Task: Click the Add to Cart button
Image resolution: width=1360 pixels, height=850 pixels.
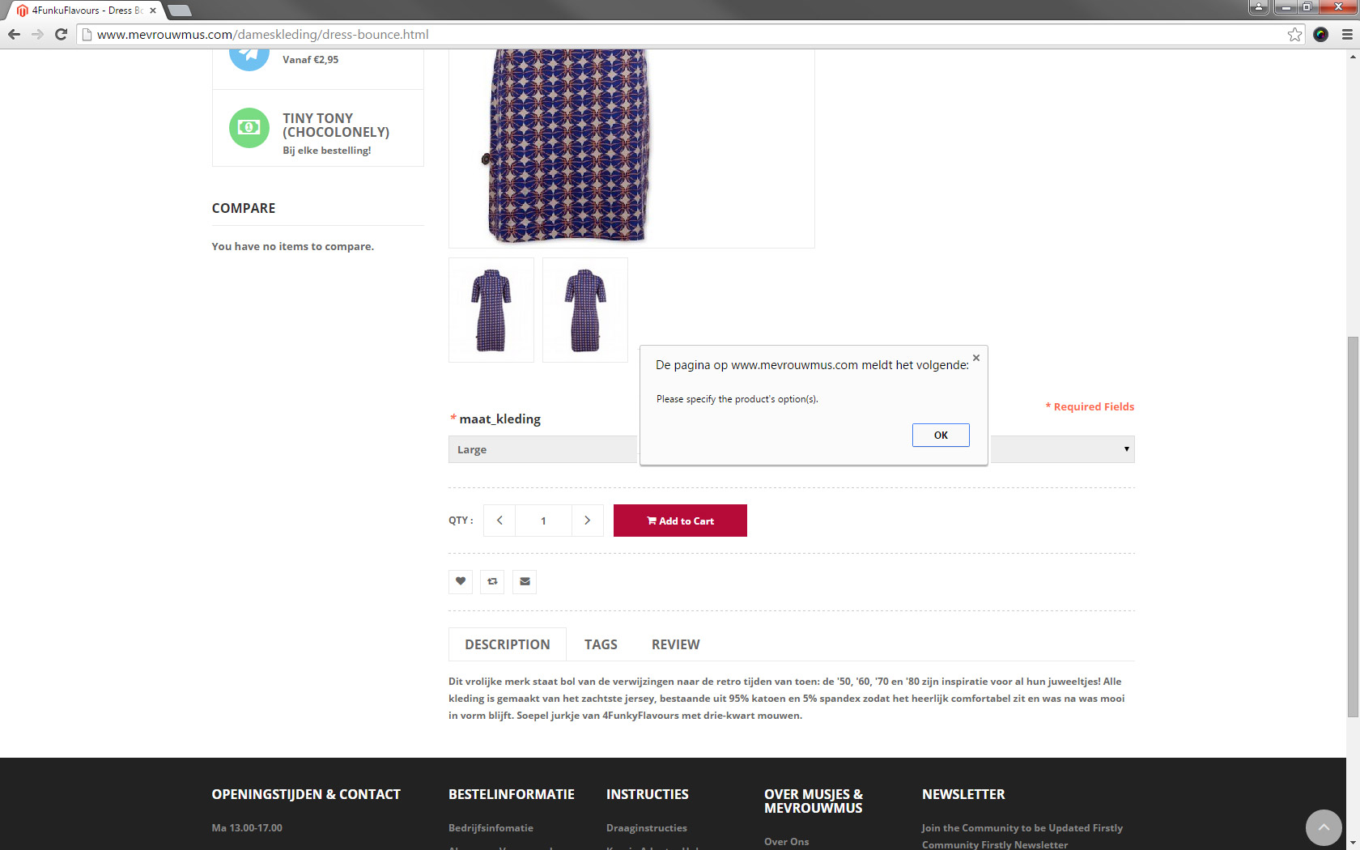Action: click(680, 521)
